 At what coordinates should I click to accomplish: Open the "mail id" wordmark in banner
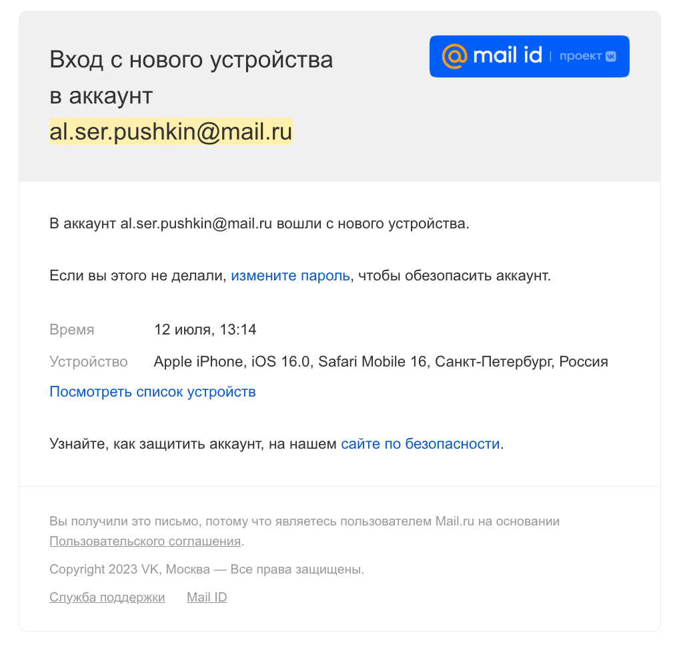point(508,55)
